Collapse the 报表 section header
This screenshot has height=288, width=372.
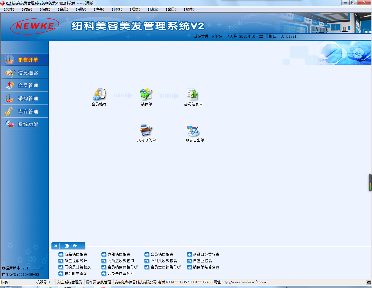(68, 246)
